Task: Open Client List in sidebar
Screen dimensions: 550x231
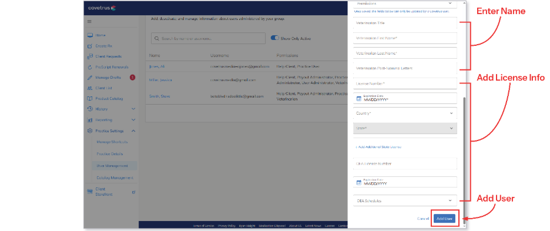Action: [104, 88]
